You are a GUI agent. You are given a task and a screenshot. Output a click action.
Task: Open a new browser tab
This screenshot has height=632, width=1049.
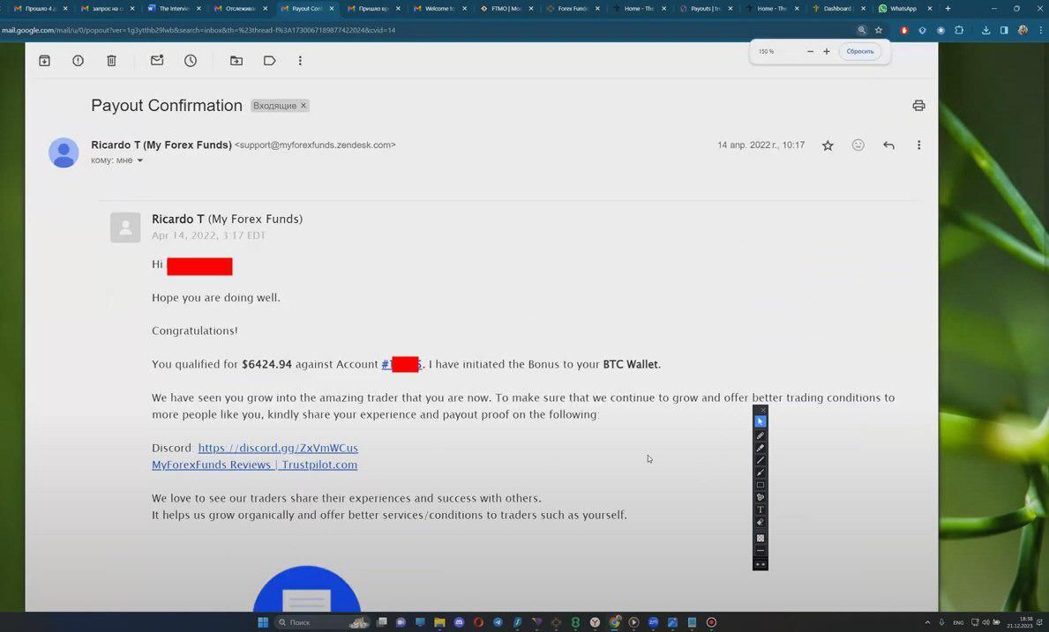click(948, 9)
